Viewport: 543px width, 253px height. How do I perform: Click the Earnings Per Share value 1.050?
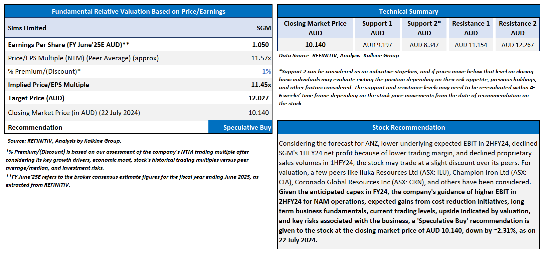[260, 45]
